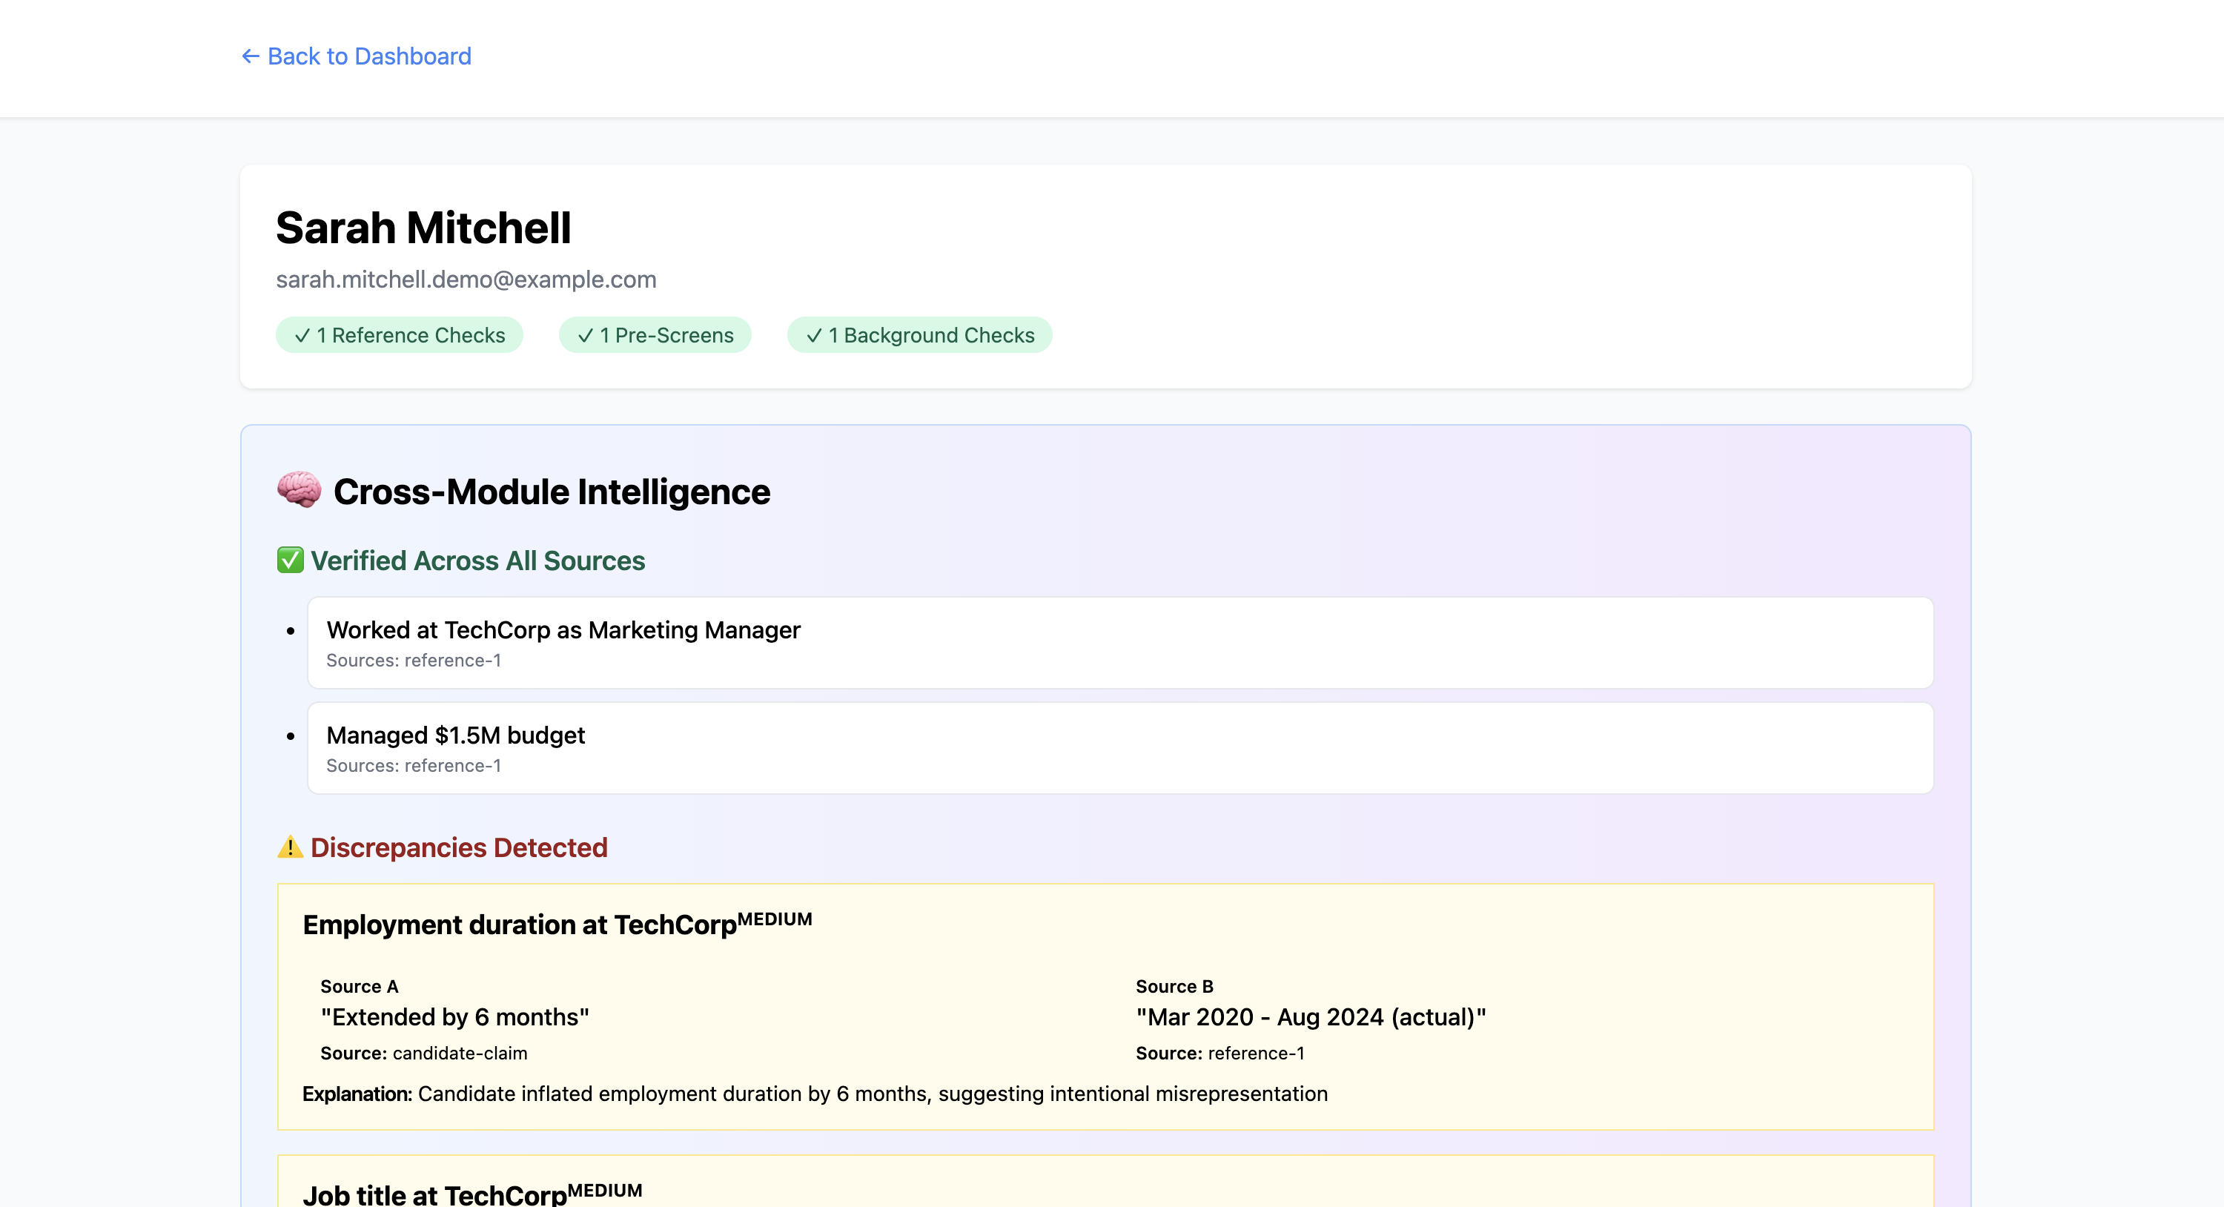Click the brain icon next to Cross-Module Intelligence
This screenshot has height=1207, width=2224.
tap(298, 492)
